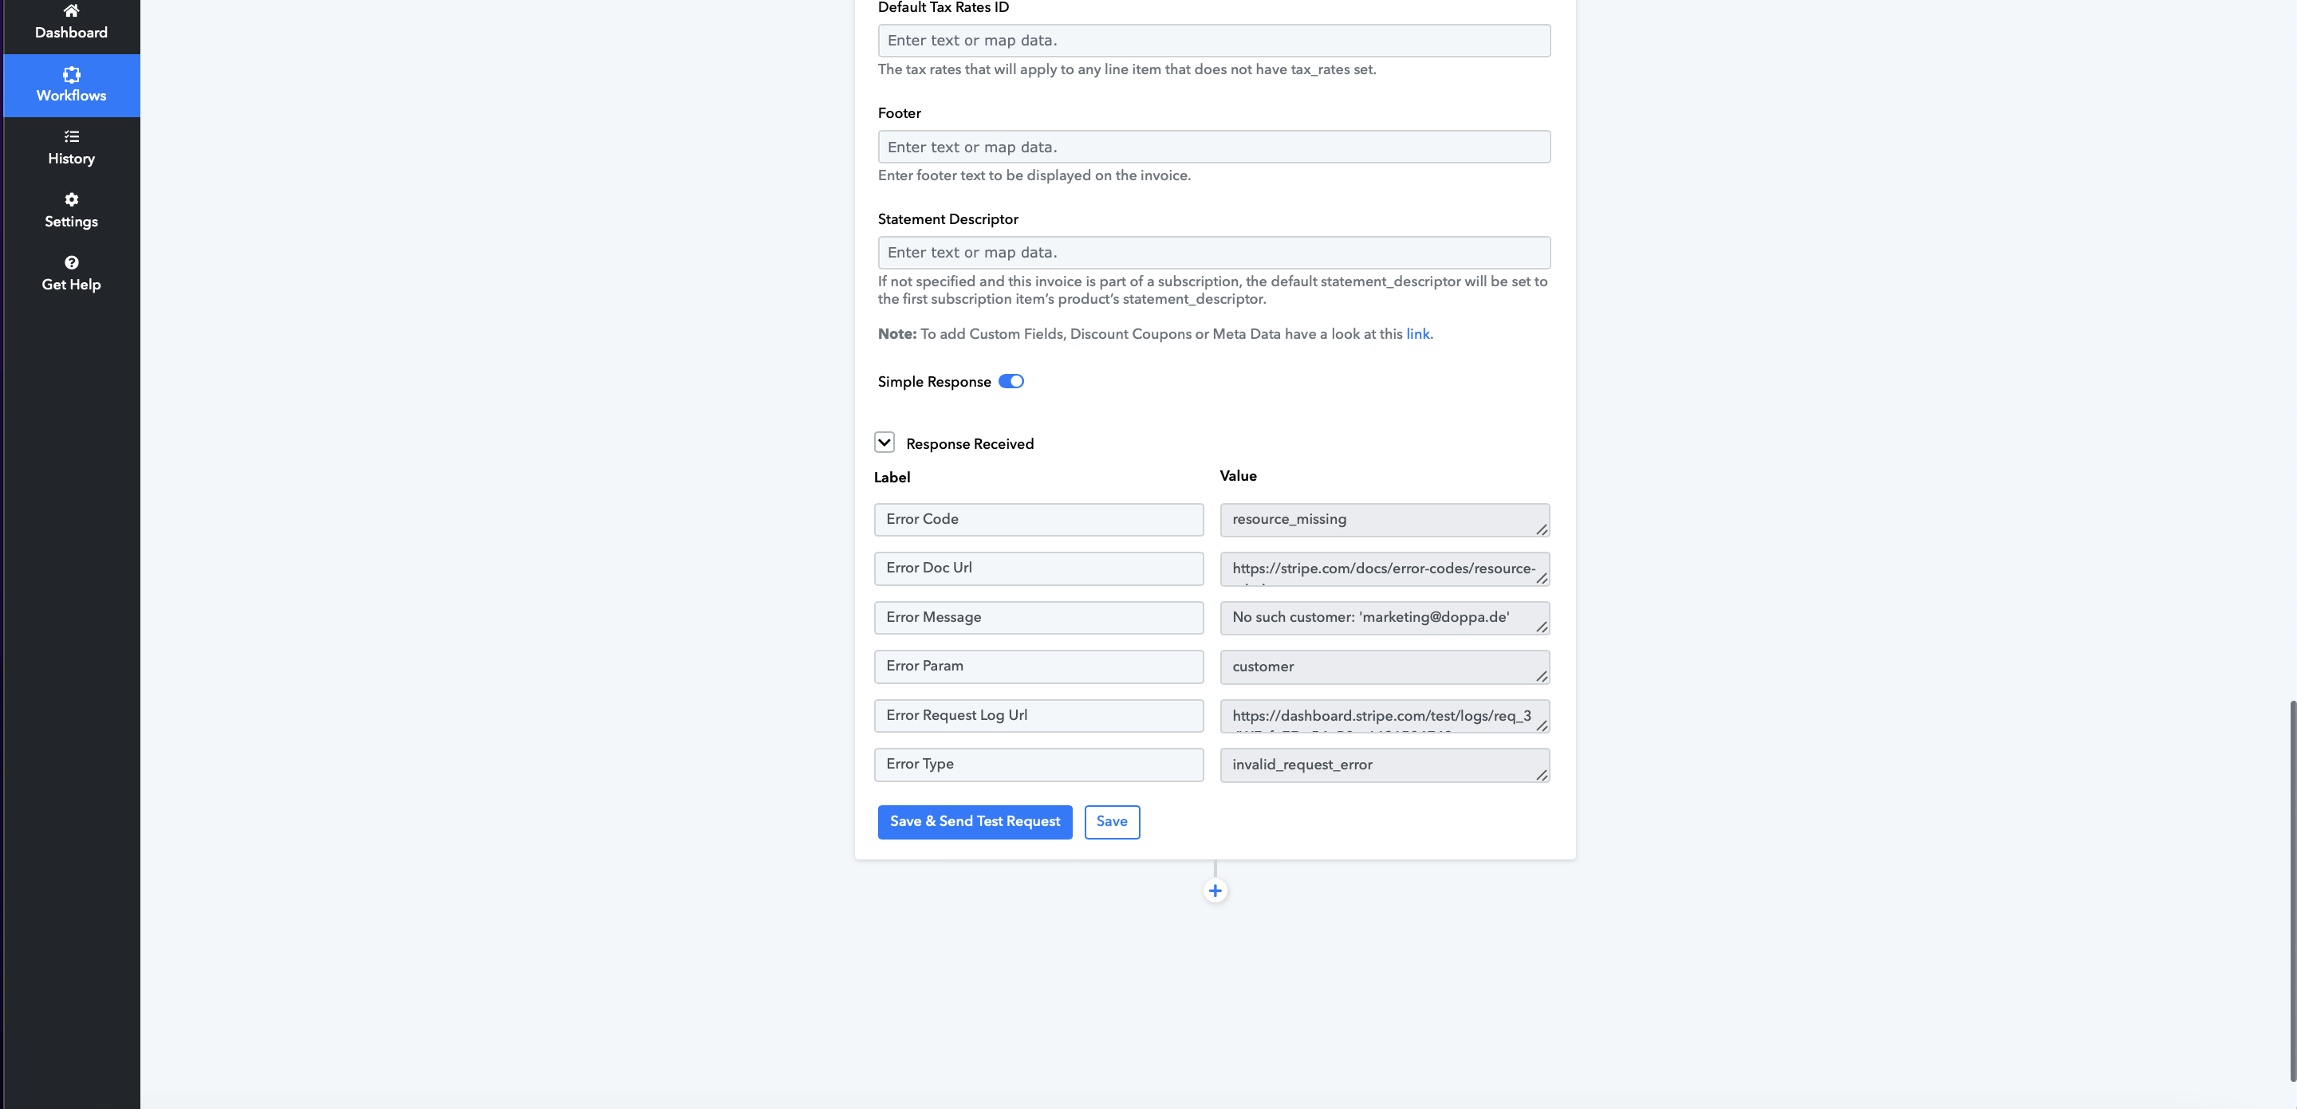The height and width of the screenshot is (1109, 2297).
Task: Click the Save button
Action: pos(1112,822)
